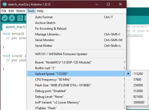149x110 pixels.
Task: Expand the Builtin Led submenu
Action: click(77, 68)
